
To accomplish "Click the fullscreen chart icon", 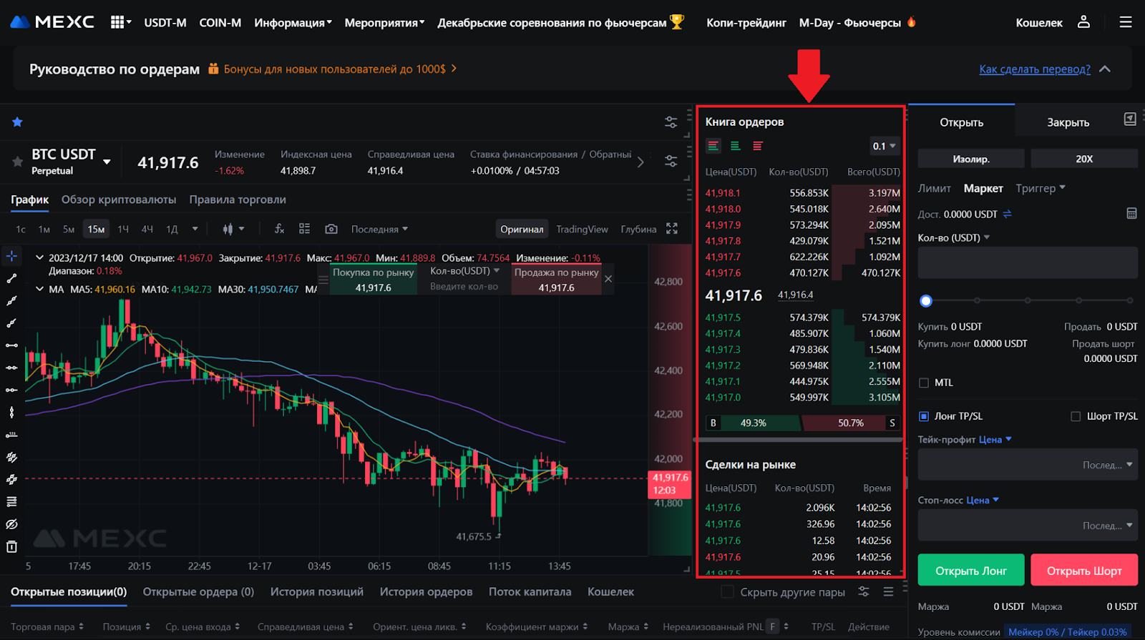I will click(671, 229).
